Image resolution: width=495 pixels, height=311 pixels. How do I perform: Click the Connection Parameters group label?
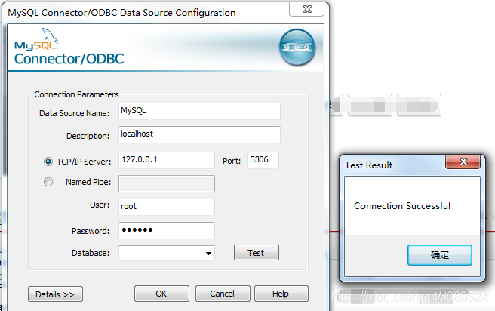[76, 94]
